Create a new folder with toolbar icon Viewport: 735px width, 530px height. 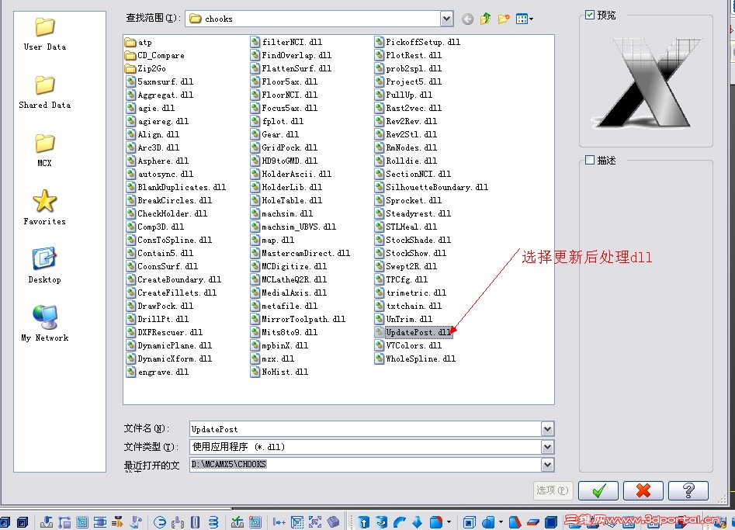tap(504, 19)
